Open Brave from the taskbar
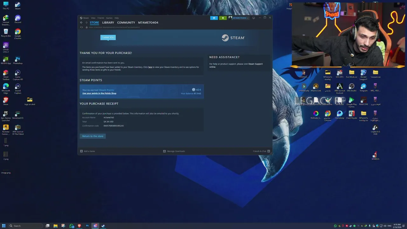 (79, 226)
